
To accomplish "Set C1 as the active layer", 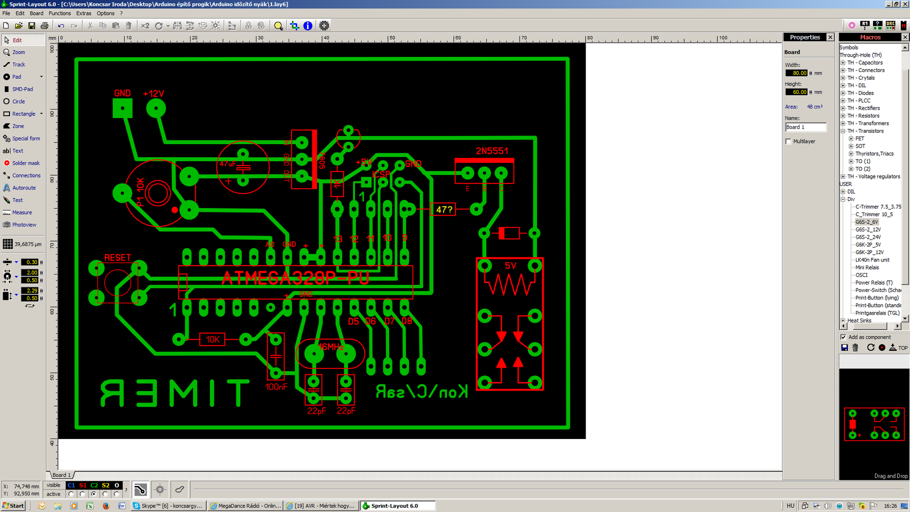I will click(x=71, y=494).
